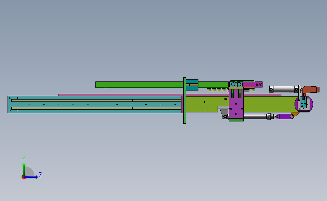The height and width of the screenshot is (201, 327).
Task: Select the tall vertical green plate
Action: (x=185, y=100)
